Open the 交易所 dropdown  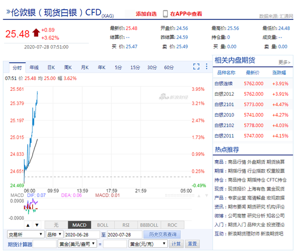[25, 234]
